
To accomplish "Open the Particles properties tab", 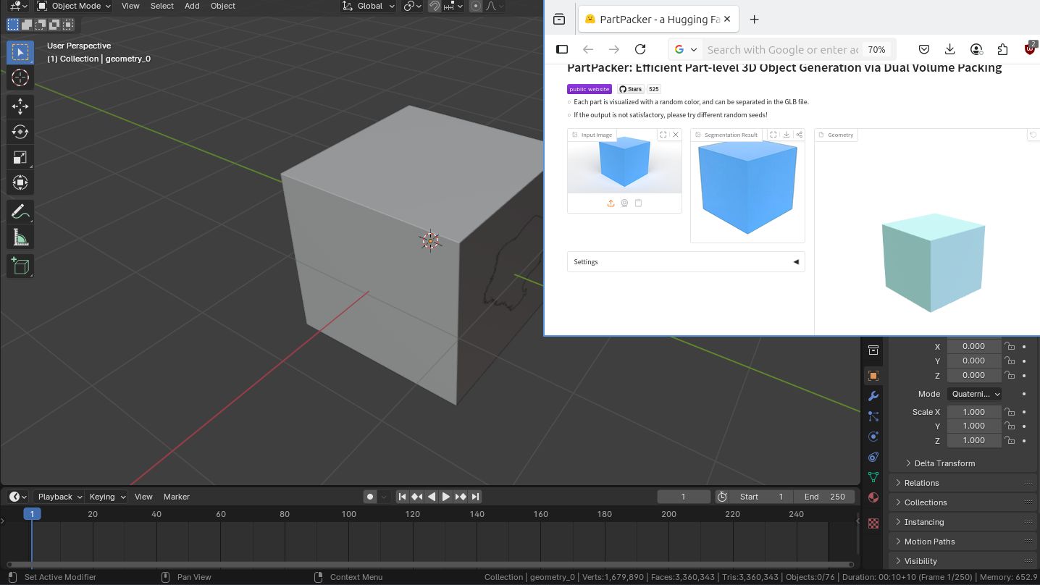I will point(873,416).
